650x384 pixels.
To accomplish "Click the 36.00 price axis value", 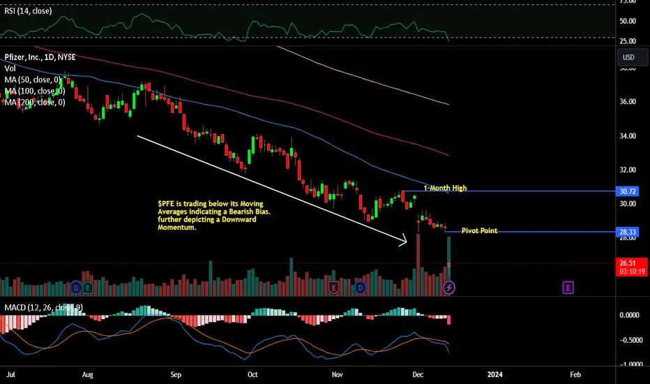I will pos(628,101).
